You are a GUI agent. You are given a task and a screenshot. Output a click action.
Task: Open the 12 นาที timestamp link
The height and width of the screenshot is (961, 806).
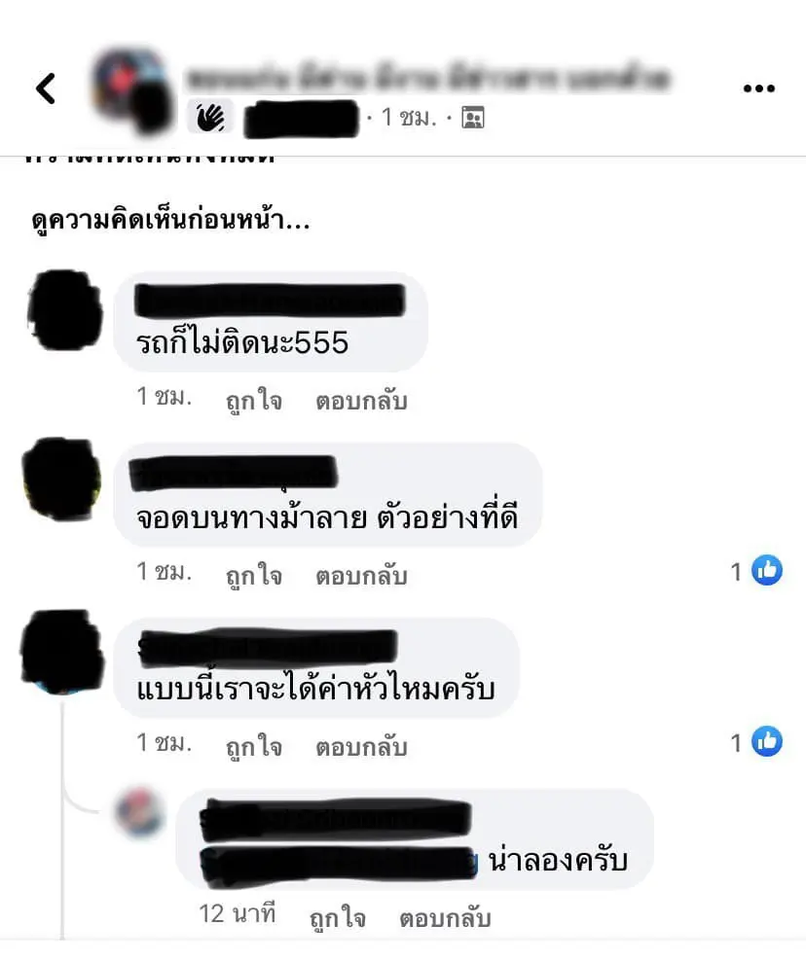[238, 913]
